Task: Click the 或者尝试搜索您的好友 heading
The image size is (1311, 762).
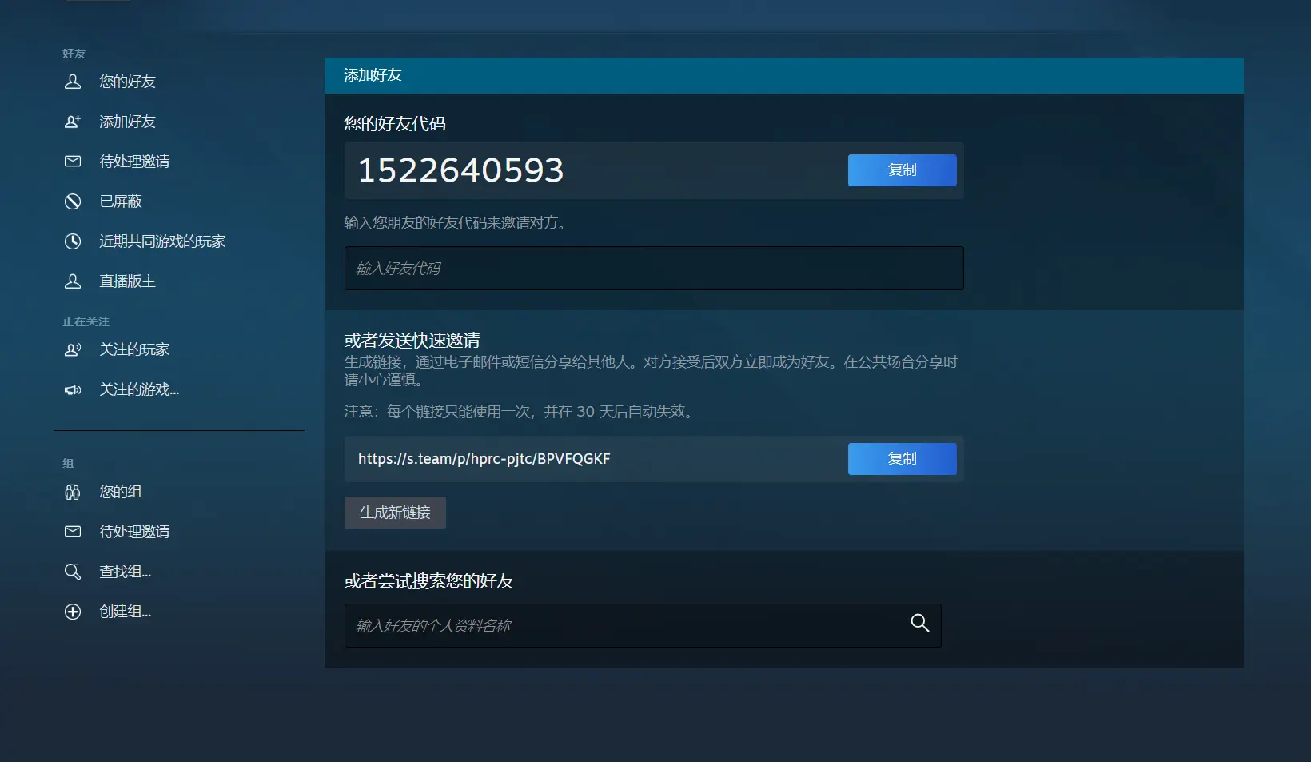Action: (x=428, y=581)
